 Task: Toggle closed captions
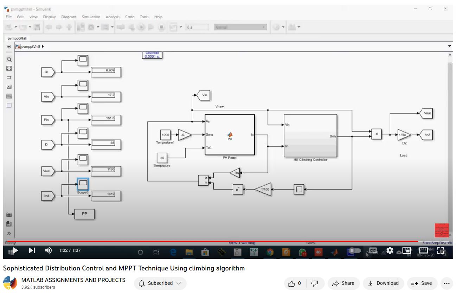[x=373, y=250]
